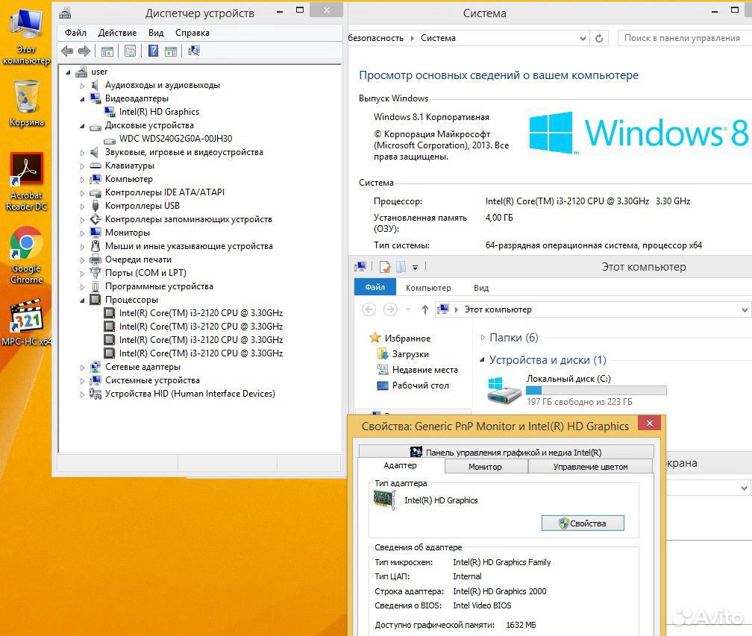Open Вид ribbon tab in explorer
The height and width of the screenshot is (636, 752).
pos(481,288)
